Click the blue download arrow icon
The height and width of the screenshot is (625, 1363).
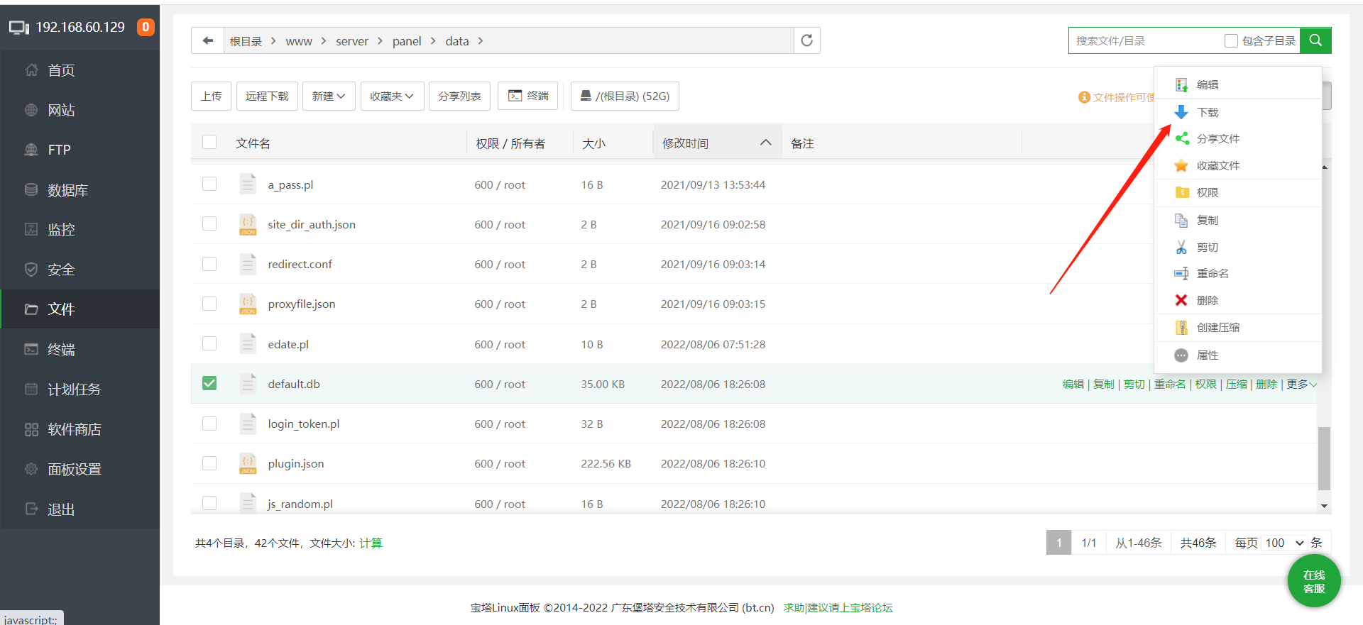[1181, 112]
